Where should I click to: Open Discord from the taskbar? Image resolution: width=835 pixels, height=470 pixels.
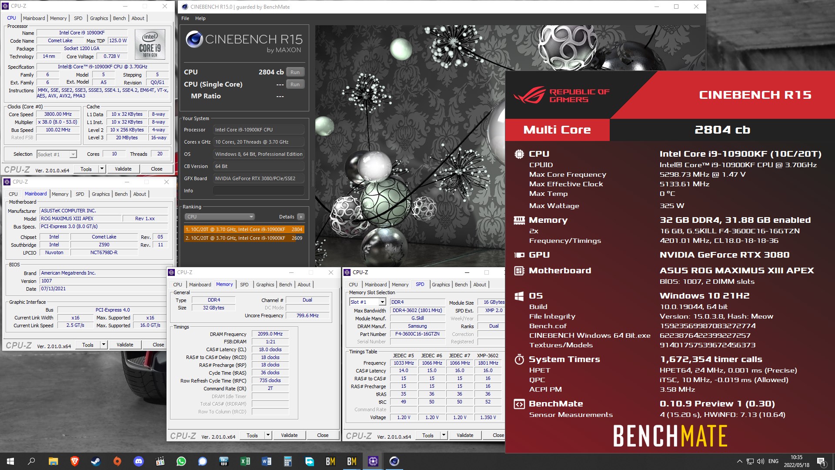[139, 461]
